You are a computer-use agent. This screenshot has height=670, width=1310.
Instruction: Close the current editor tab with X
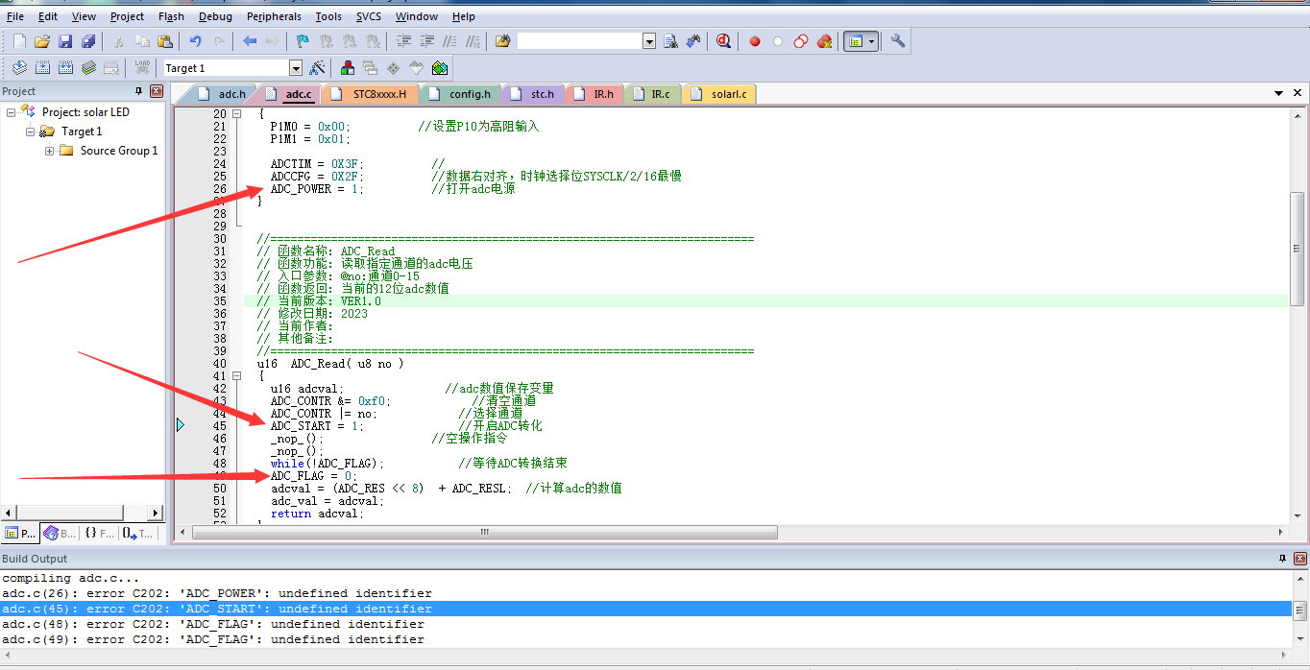(x=1298, y=94)
